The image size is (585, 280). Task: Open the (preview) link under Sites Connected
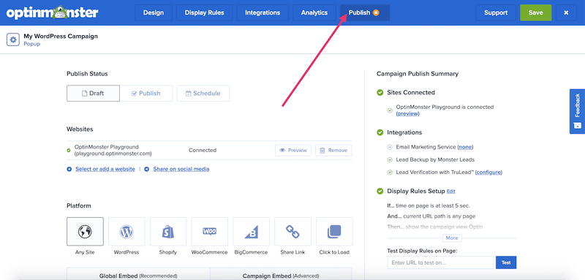coord(408,114)
